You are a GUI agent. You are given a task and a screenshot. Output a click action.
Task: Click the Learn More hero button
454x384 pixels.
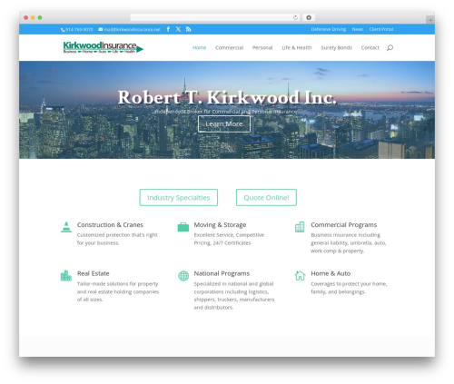pyautogui.click(x=224, y=124)
